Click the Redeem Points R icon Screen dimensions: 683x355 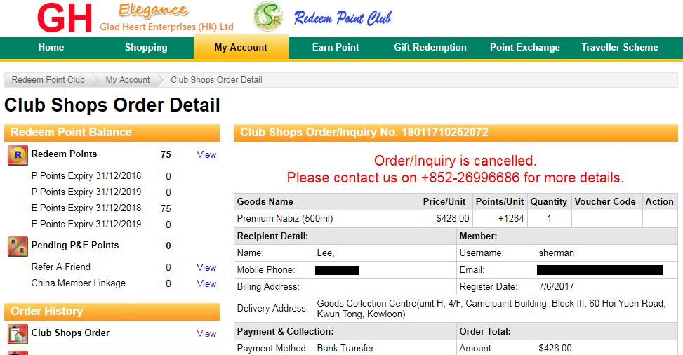pyautogui.click(x=18, y=155)
